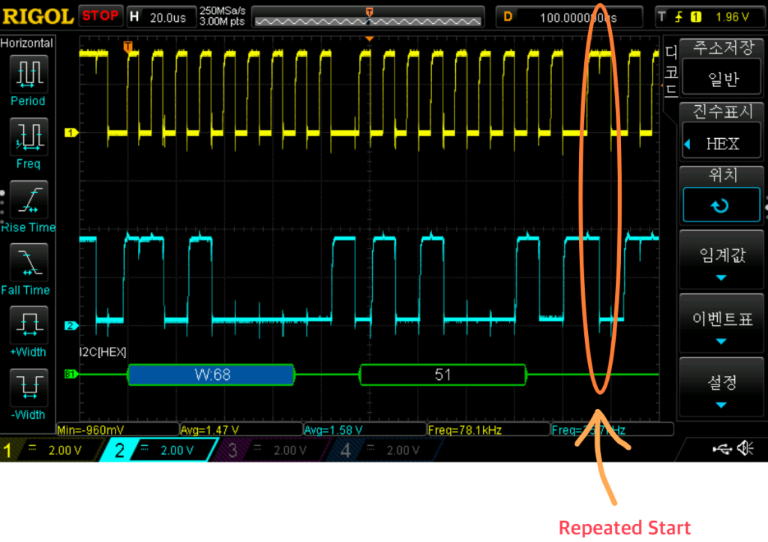This screenshot has height=542, width=768.
Task: Click the 51 decoded data packet
Action: 442,375
